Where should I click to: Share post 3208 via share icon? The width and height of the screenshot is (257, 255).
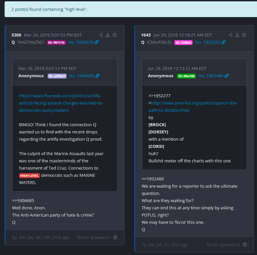tap(101, 35)
